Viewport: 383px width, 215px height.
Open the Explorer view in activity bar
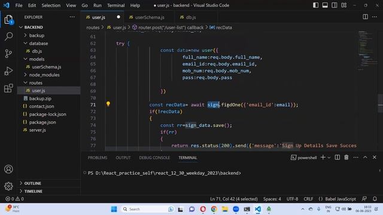click(8, 20)
